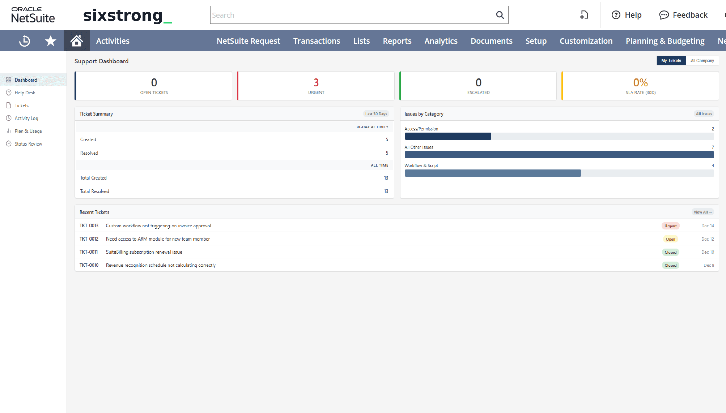Viewport: 726px width, 413px height.
Task: Switch to the My Tickets view
Action: pyautogui.click(x=671, y=61)
